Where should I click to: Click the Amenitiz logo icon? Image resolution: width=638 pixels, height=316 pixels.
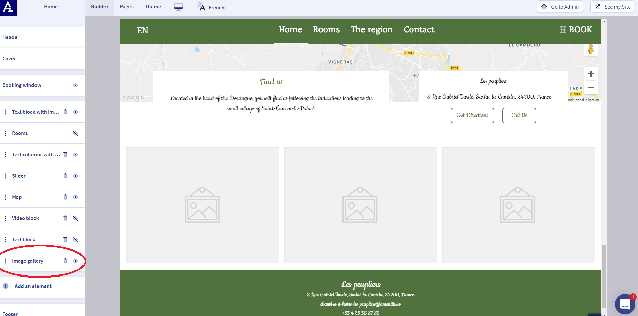tap(8, 7)
